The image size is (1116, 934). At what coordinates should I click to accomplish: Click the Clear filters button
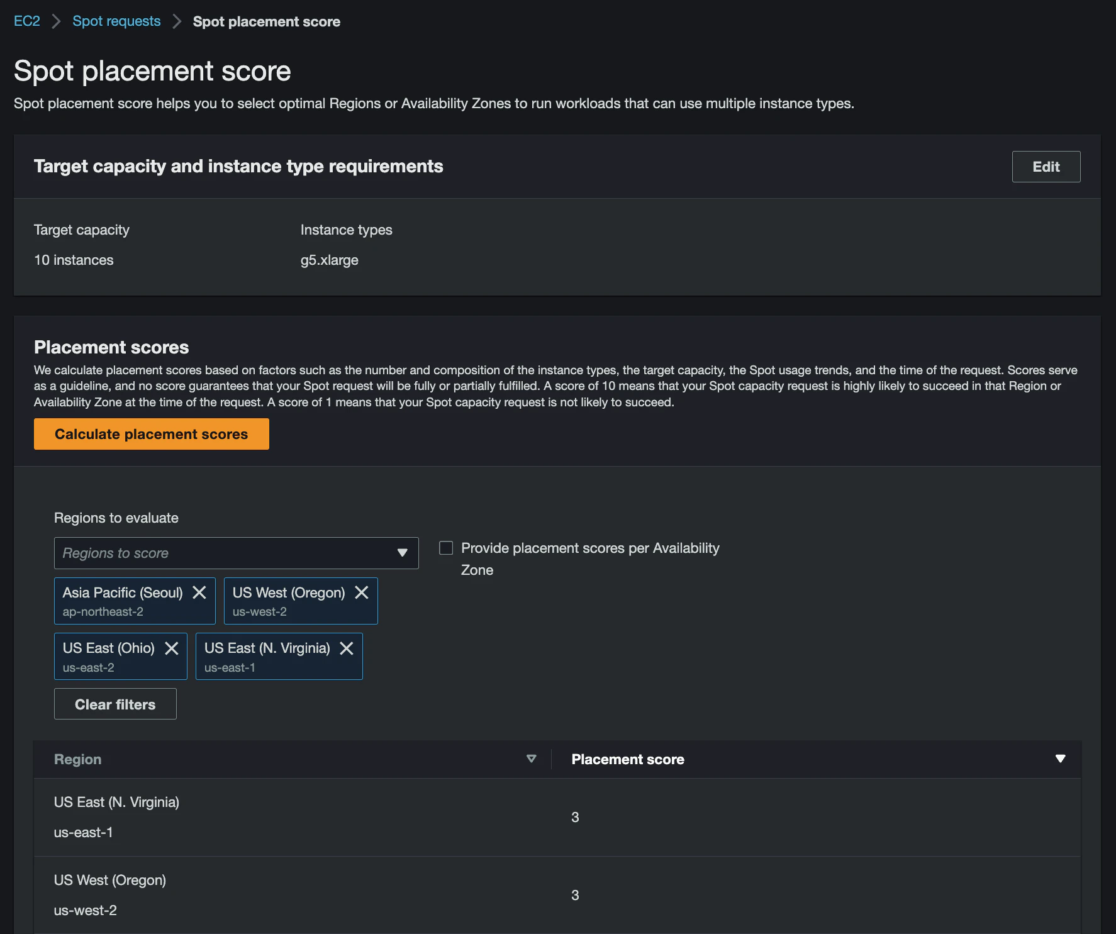(115, 704)
